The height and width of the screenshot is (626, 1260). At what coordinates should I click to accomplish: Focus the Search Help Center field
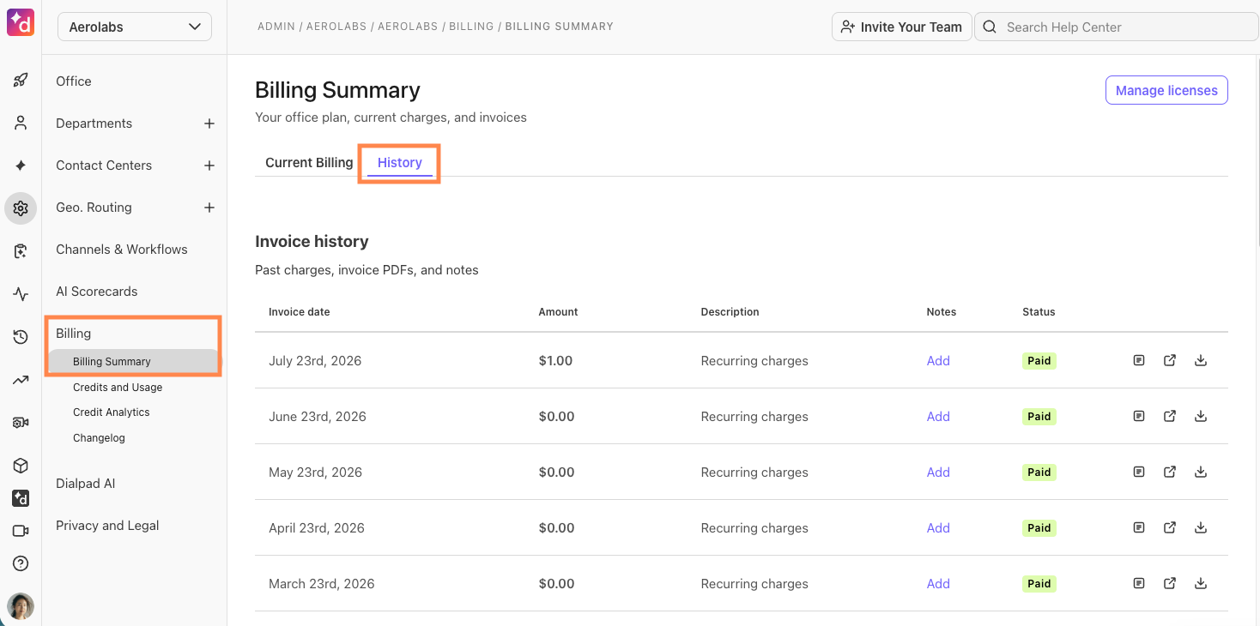click(x=1117, y=27)
